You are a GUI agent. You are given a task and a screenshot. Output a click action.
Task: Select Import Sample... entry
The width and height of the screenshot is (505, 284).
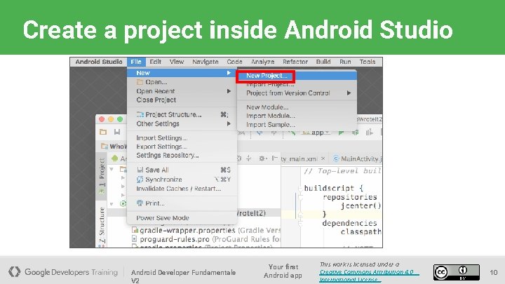click(x=271, y=125)
